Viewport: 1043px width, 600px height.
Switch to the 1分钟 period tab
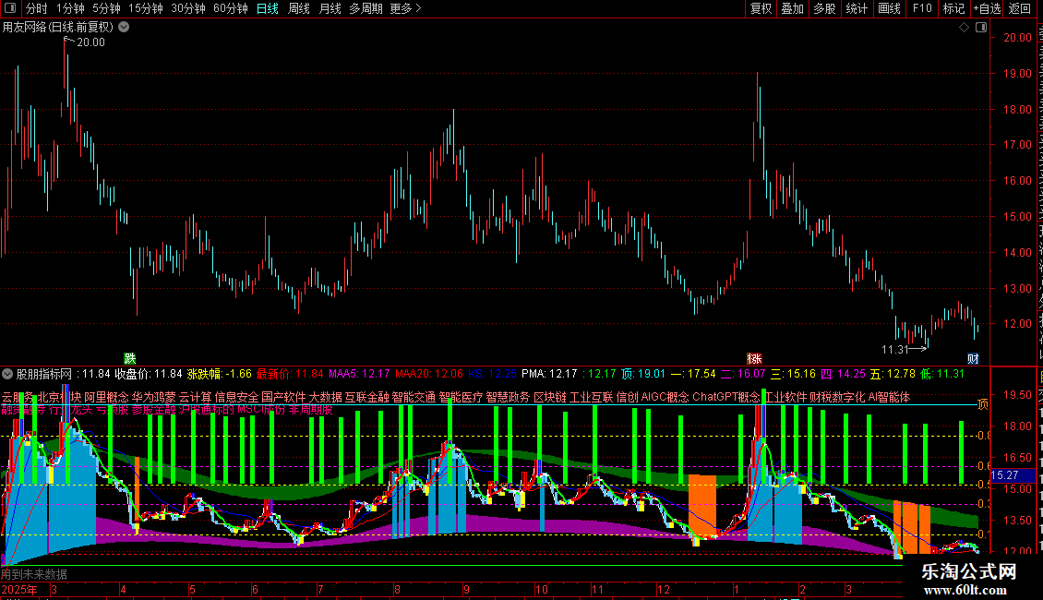click(70, 8)
